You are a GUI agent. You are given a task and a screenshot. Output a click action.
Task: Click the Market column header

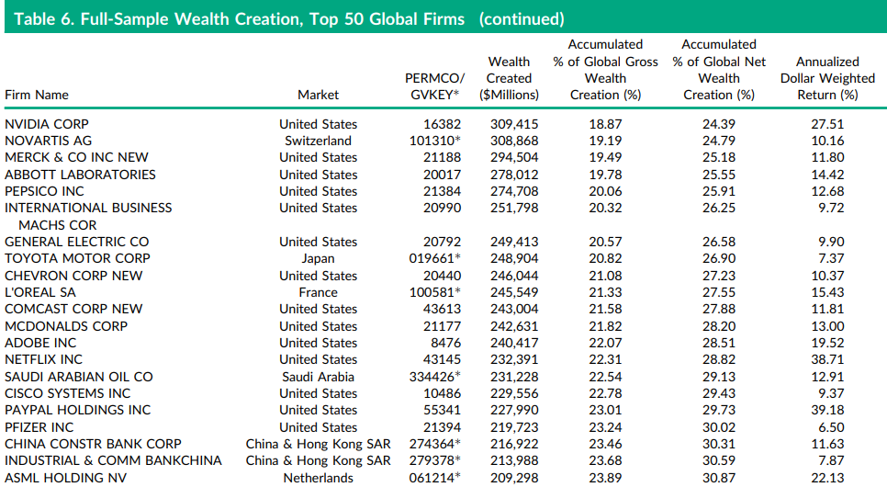(318, 95)
